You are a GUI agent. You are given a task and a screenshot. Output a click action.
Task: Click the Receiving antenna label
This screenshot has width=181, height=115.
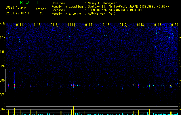click(66, 14)
